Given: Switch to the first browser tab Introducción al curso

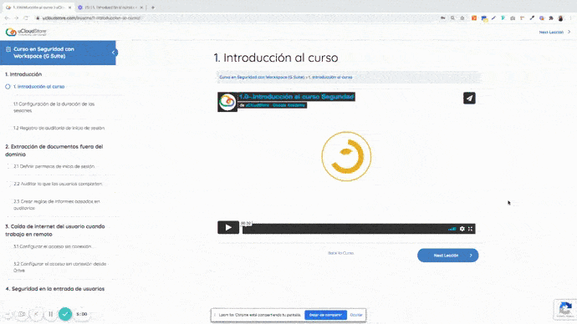Looking at the screenshot, I should click(38, 8).
